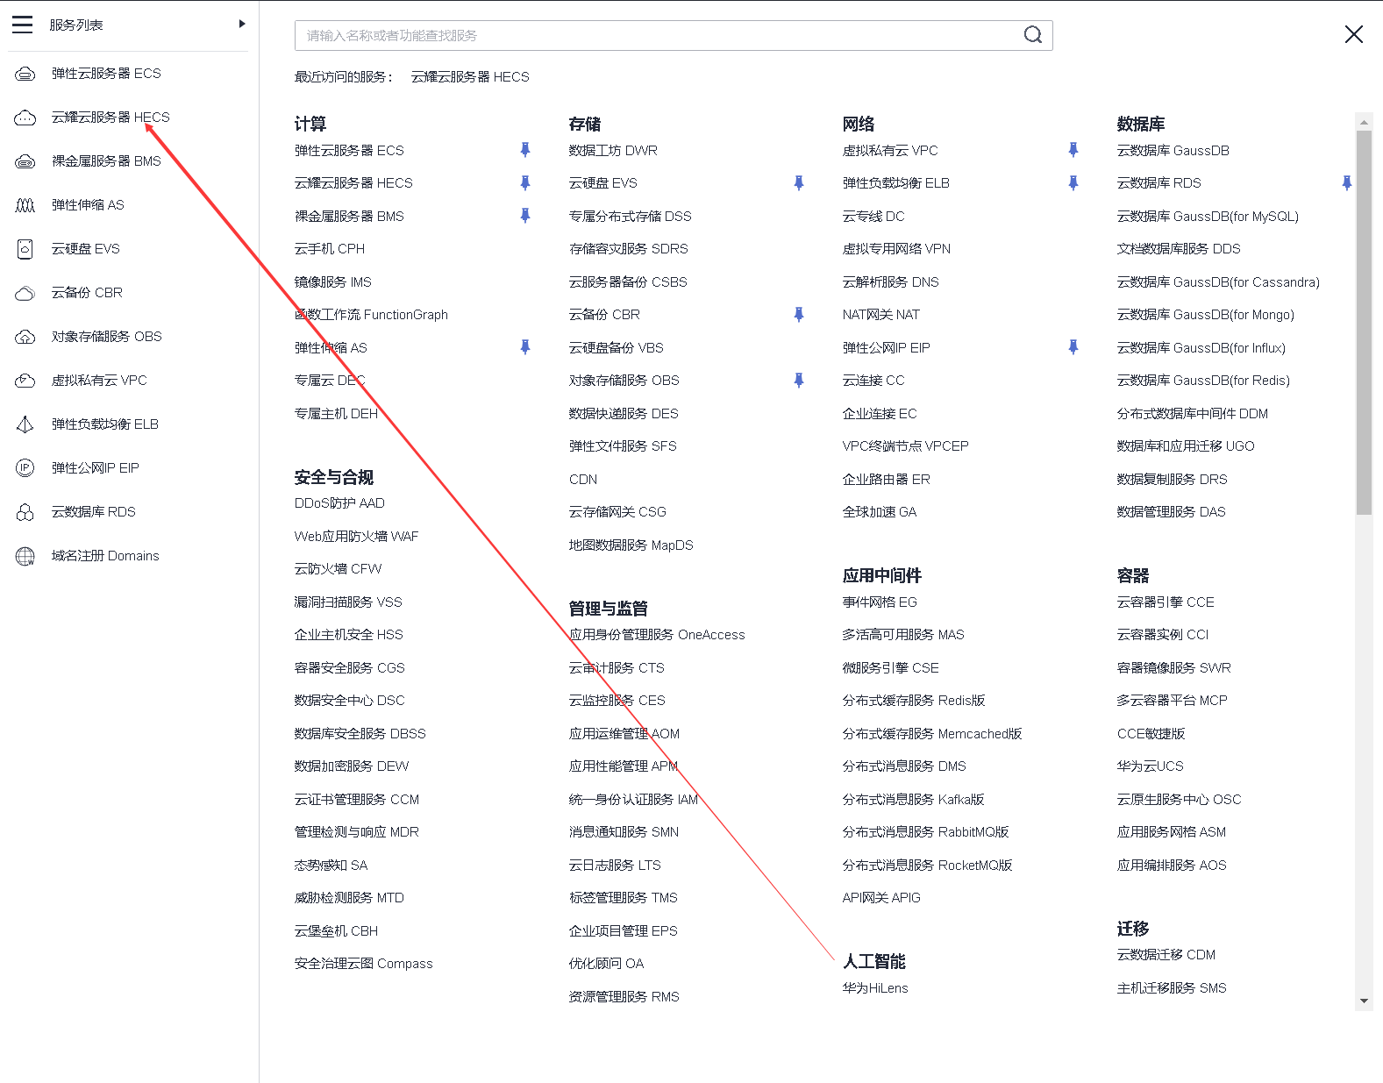This screenshot has height=1083, width=1383.
Task: Open 云解析服务 DNS
Action: [891, 282]
